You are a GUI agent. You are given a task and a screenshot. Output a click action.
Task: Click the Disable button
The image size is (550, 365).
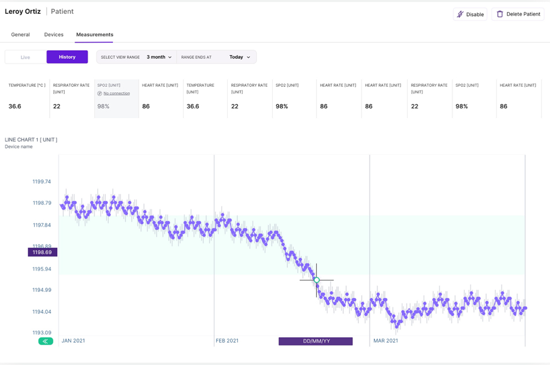click(470, 14)
